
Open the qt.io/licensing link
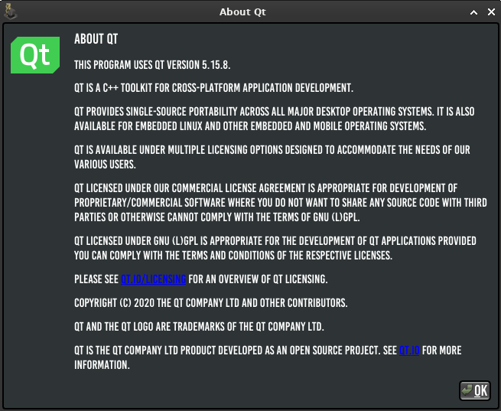coord(154,279)
